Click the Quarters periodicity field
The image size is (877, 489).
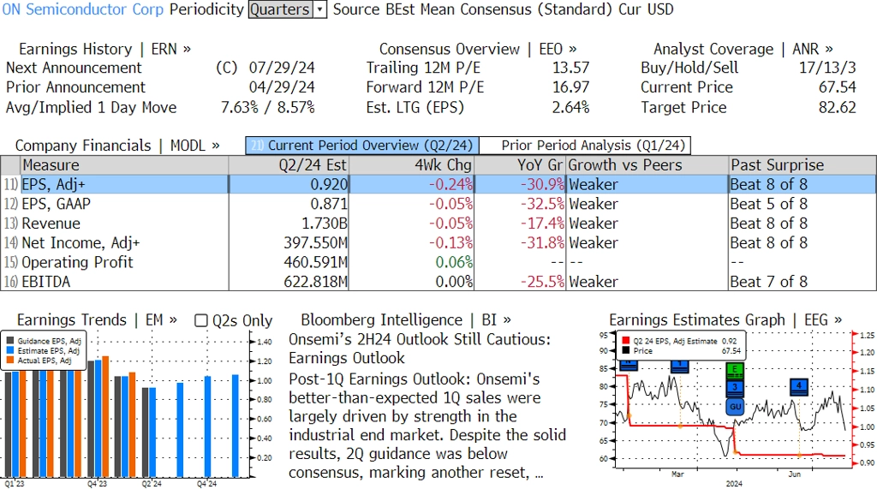point(280,9)
